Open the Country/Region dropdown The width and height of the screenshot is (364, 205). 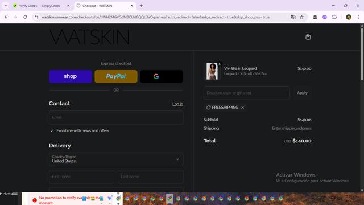116,159
